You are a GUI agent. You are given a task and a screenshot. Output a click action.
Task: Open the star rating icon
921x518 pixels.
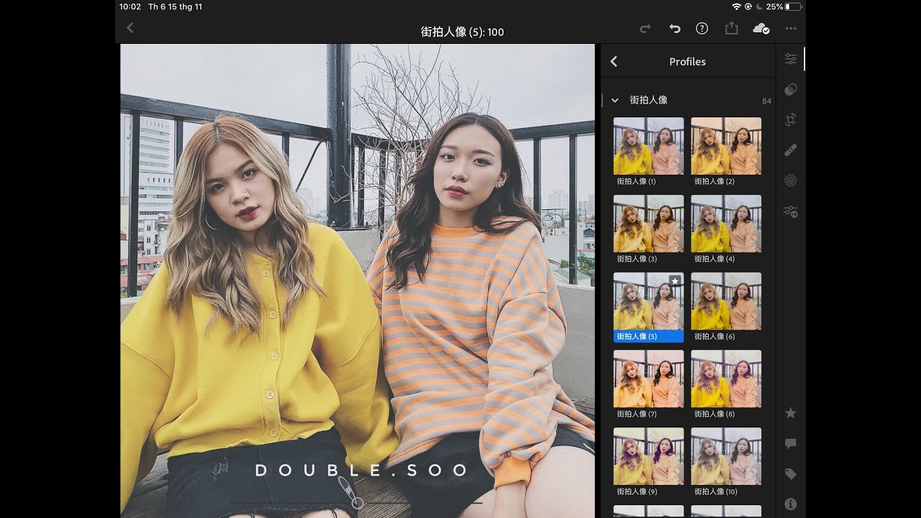tap(791, 413)
